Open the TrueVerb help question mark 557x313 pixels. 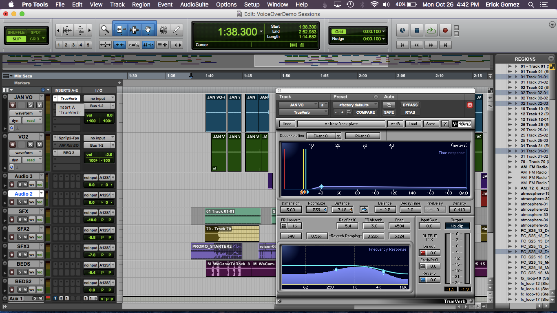[x=444, y=124]
